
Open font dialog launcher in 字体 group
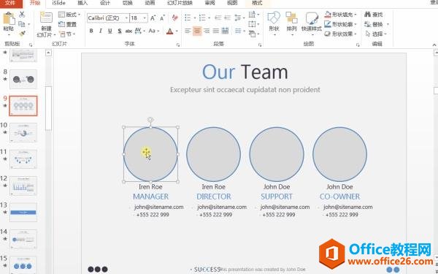177,45
